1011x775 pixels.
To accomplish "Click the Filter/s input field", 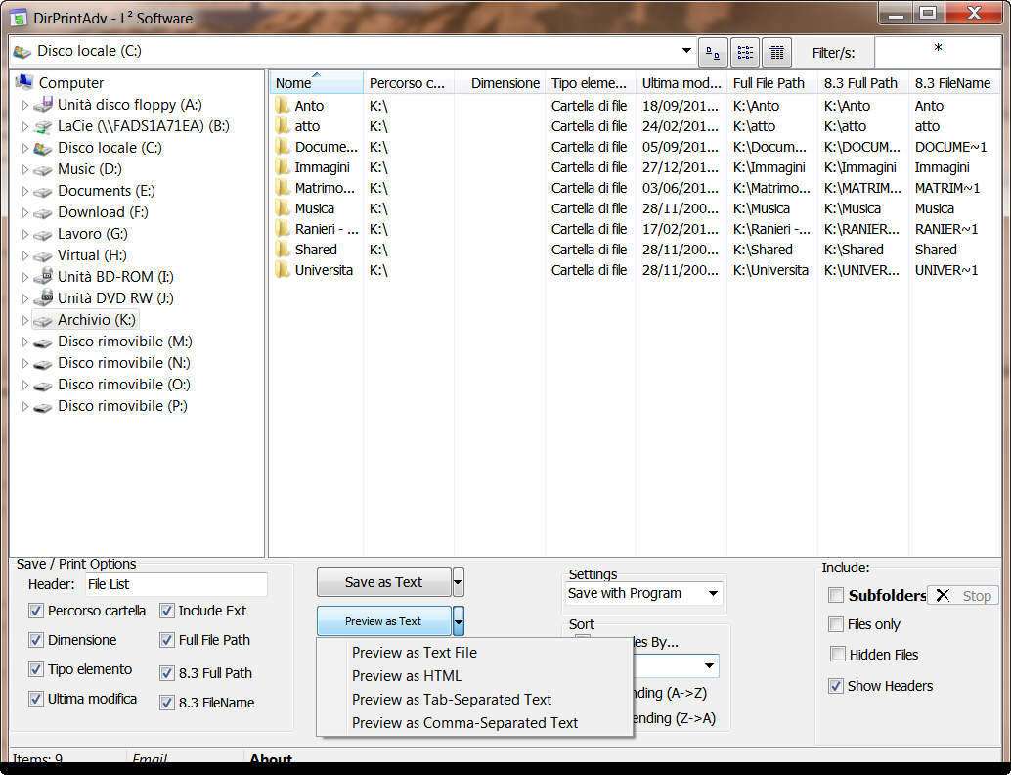I will (x=938, y=52).
